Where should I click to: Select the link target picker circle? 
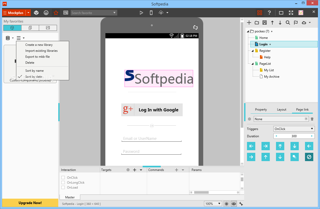tap(250, 119)
